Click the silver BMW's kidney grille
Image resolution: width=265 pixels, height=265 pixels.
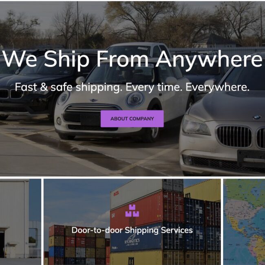(234, 136)
